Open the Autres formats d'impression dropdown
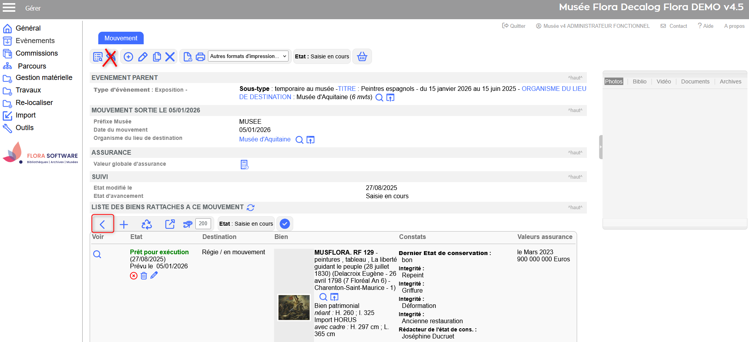749x342 pixels. tap(249, 56)
